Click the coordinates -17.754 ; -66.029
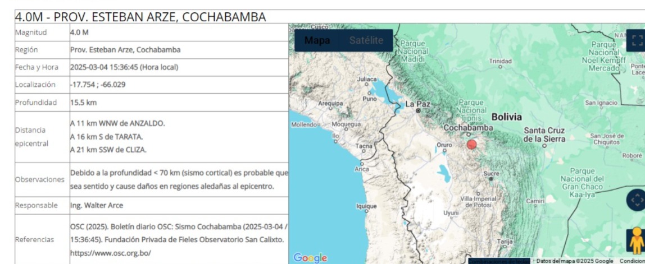The image size is (645, 264). (x=98, y=85)
